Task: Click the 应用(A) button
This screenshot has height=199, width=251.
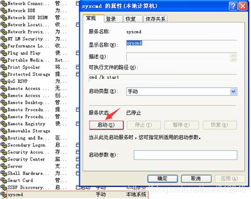Action: (230, 179)
